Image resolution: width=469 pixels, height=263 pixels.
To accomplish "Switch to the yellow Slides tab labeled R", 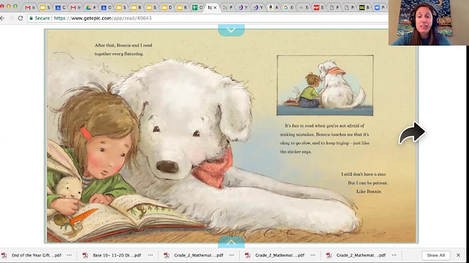I will click(182, 7).
